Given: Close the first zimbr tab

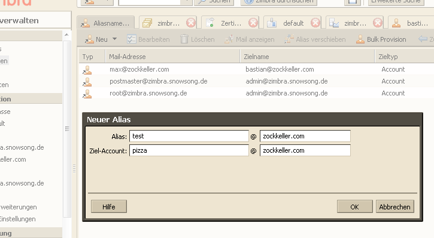Looking at the screenshot, I should pos(191,23).
